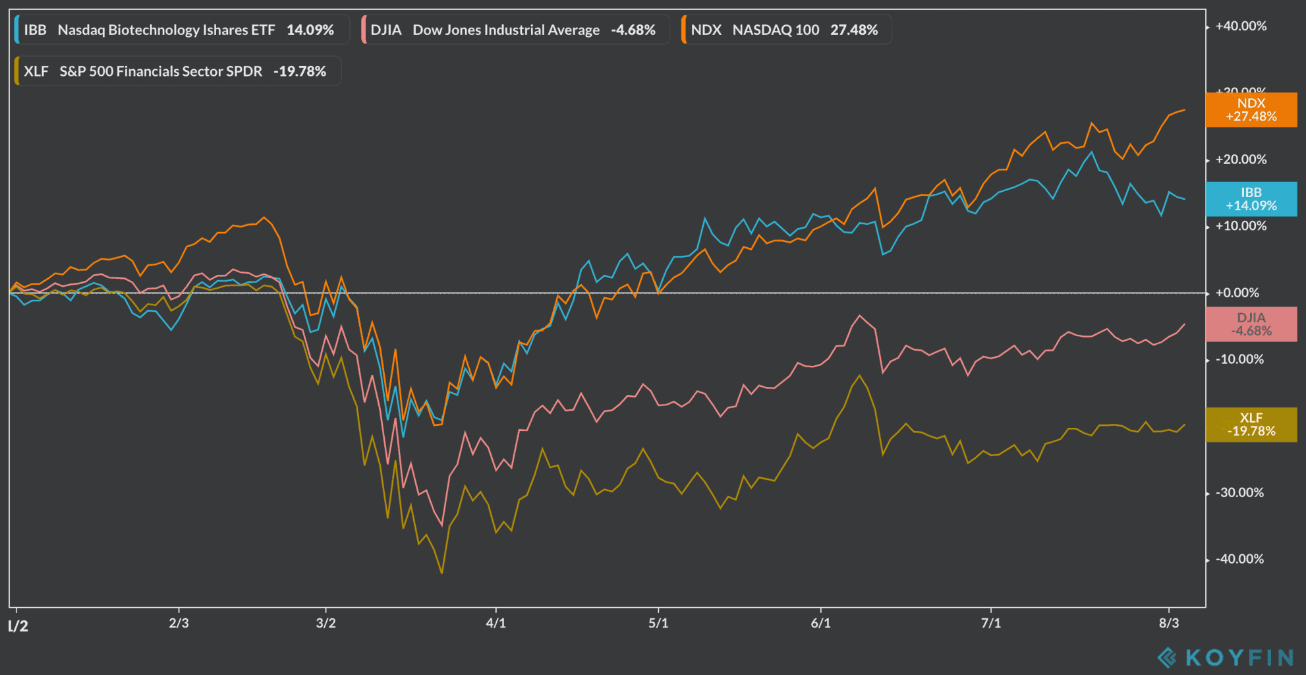
Task: Select the XLF Financials Sector legend chip
Action: point(177,71)
